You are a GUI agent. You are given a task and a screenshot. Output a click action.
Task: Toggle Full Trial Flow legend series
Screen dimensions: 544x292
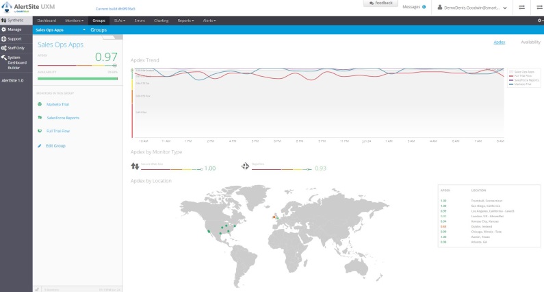point(521,76)
